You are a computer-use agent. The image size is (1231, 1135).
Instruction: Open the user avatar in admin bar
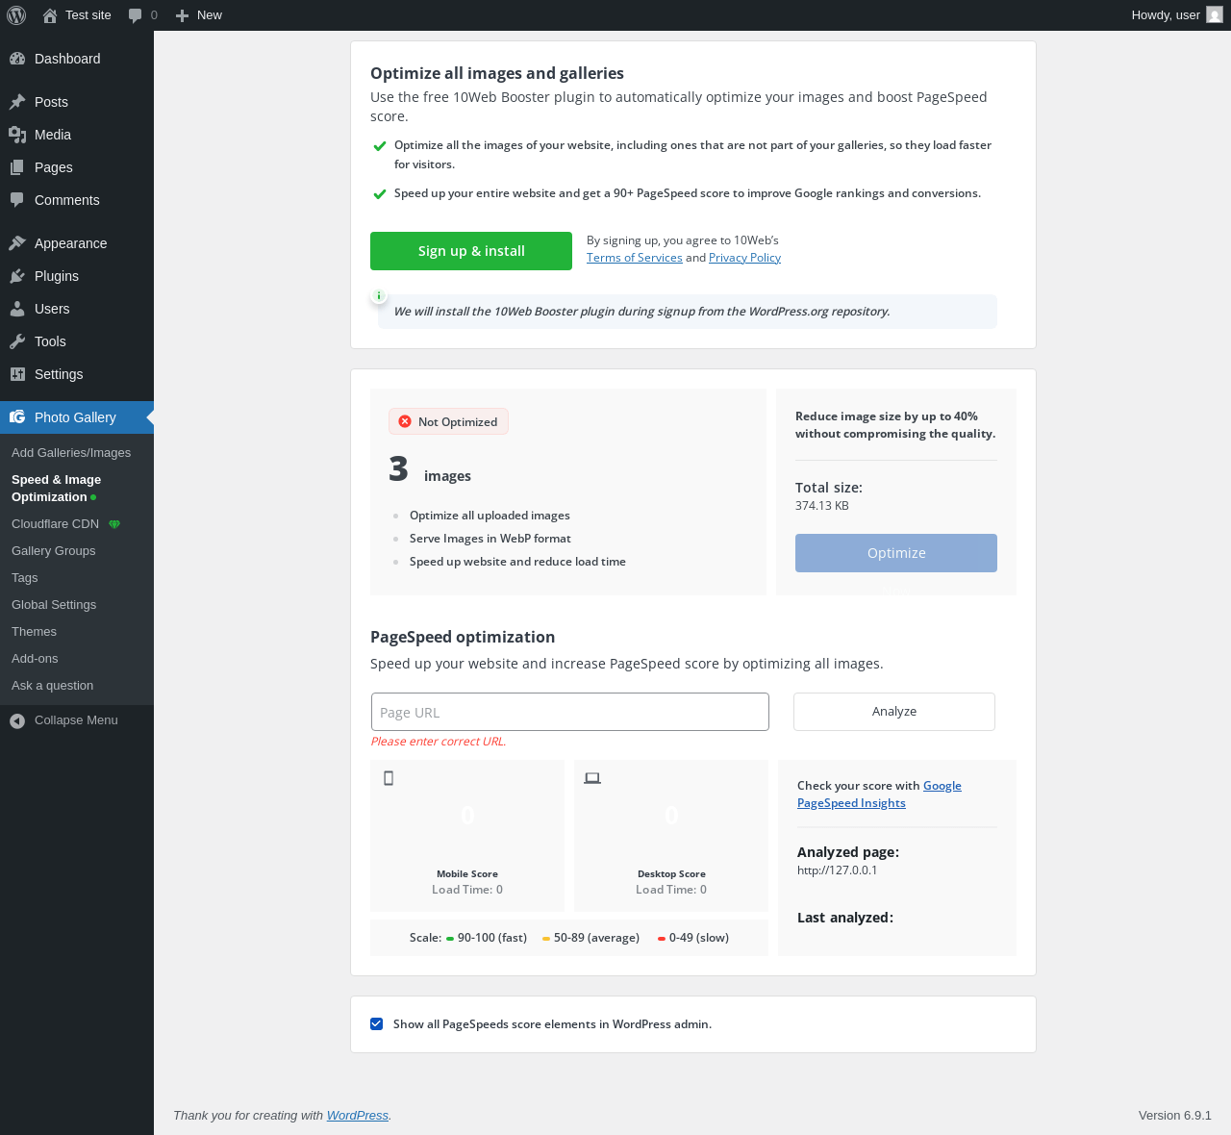coord(1215,15)
